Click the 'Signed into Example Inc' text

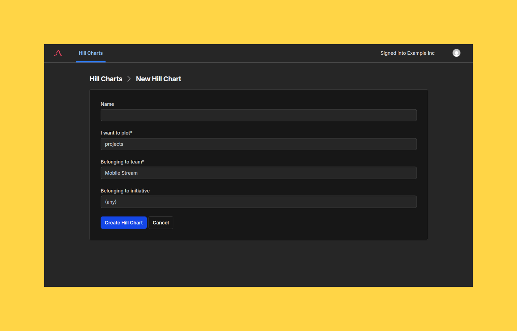click(x=407, y=53)
